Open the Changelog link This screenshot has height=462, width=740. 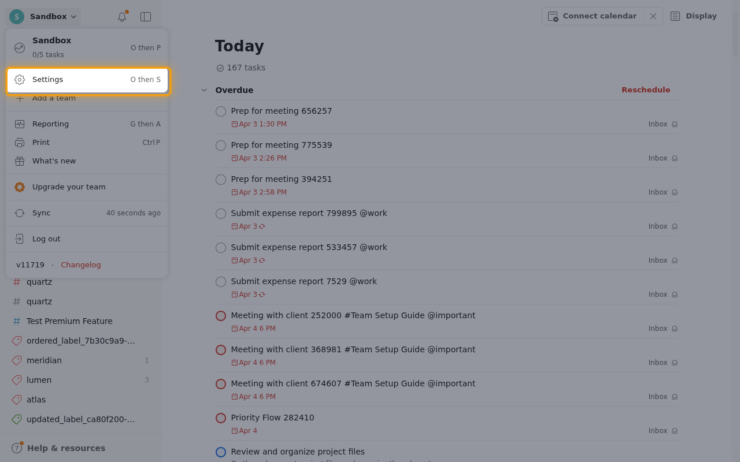81,265
